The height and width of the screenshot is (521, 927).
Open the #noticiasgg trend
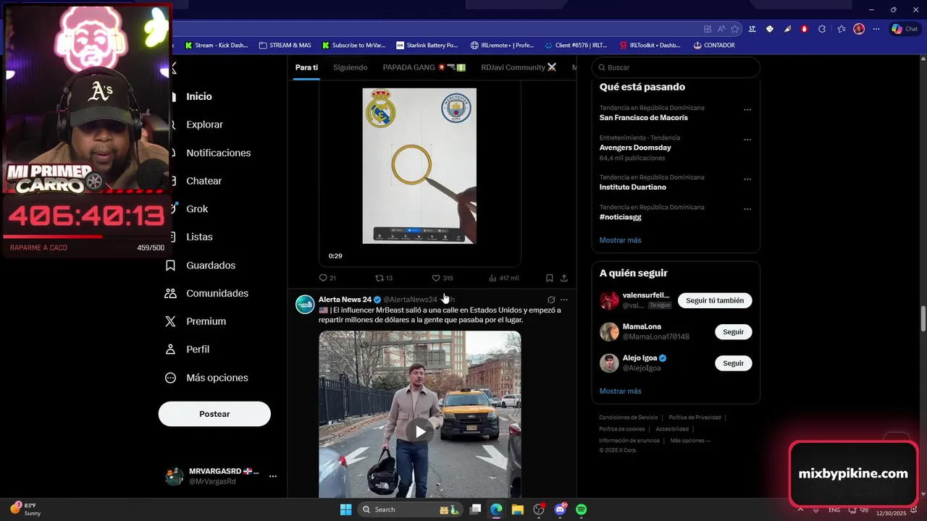620,217
